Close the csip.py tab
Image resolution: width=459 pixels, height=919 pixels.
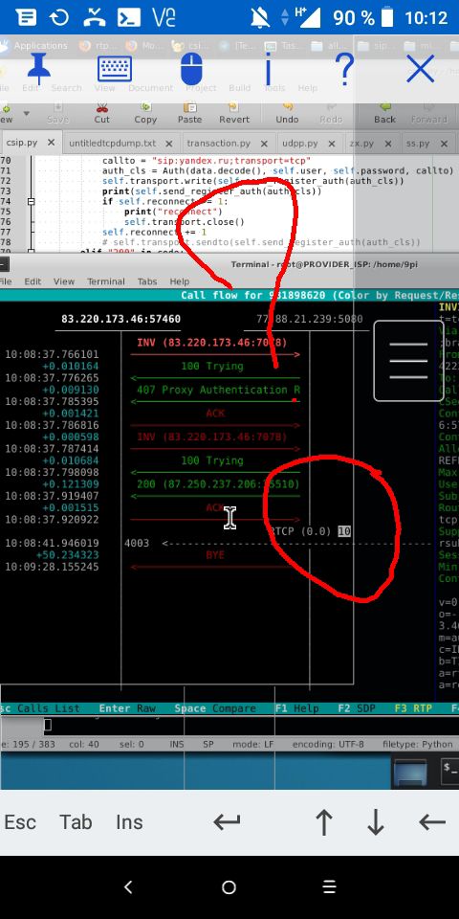[51, 143]
